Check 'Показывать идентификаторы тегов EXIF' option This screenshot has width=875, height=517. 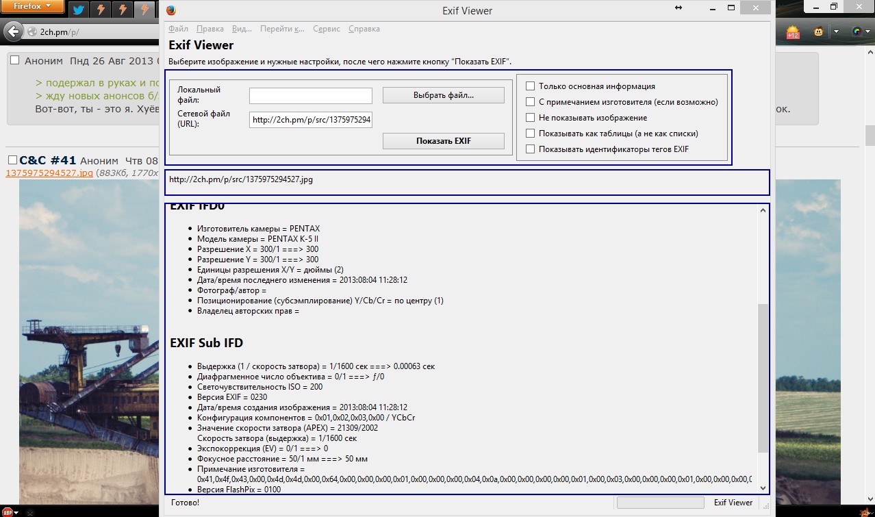pyautogui.click(x=530, y=149)
